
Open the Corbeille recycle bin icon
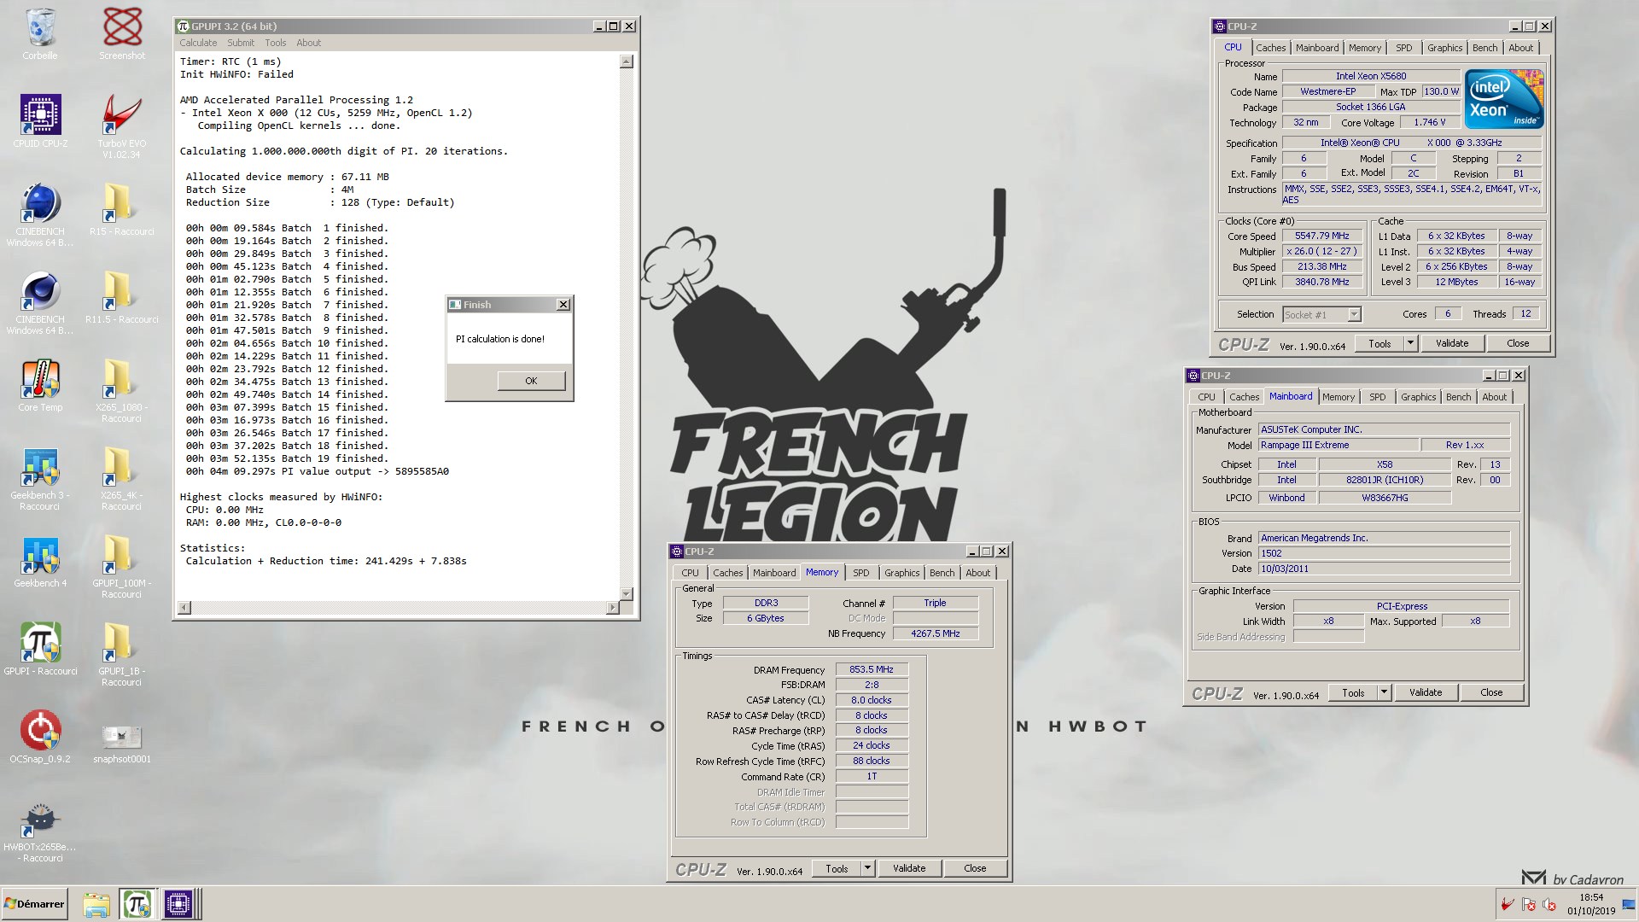tap(40, 34)
